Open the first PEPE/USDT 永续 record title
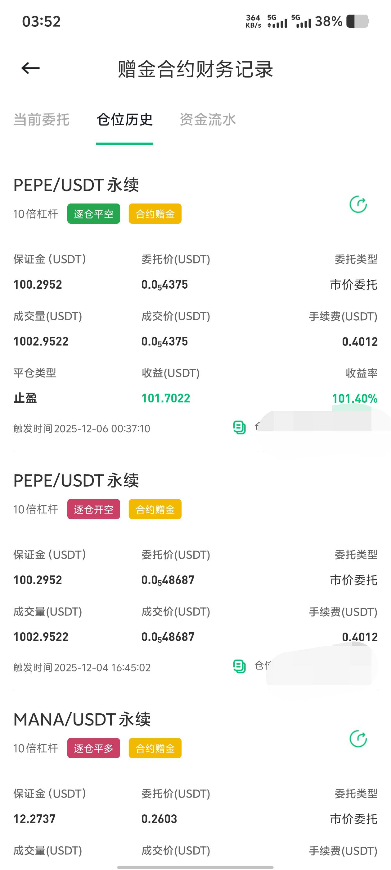 coord(76,185)
